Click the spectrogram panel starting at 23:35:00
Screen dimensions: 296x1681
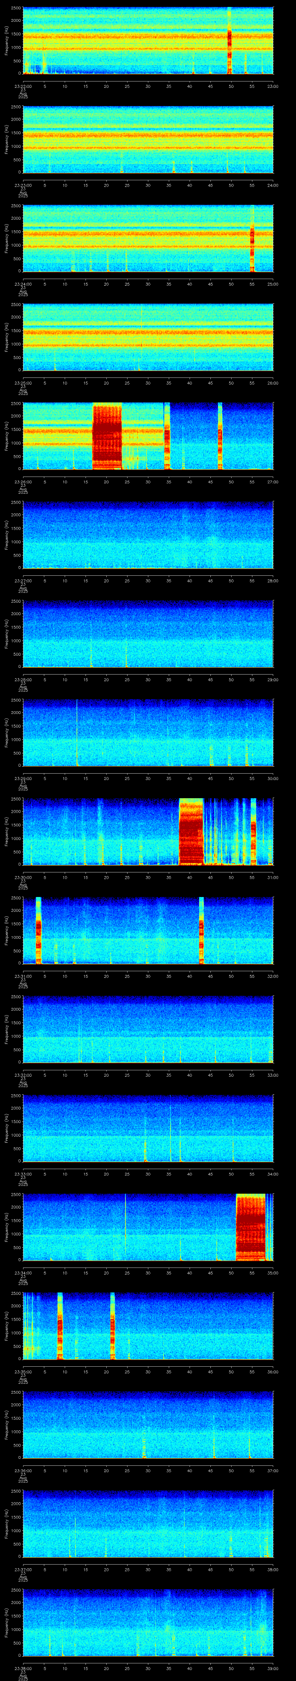coord(148,1327)
